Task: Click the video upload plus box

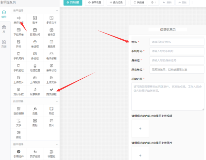Action: pos(140,129)
